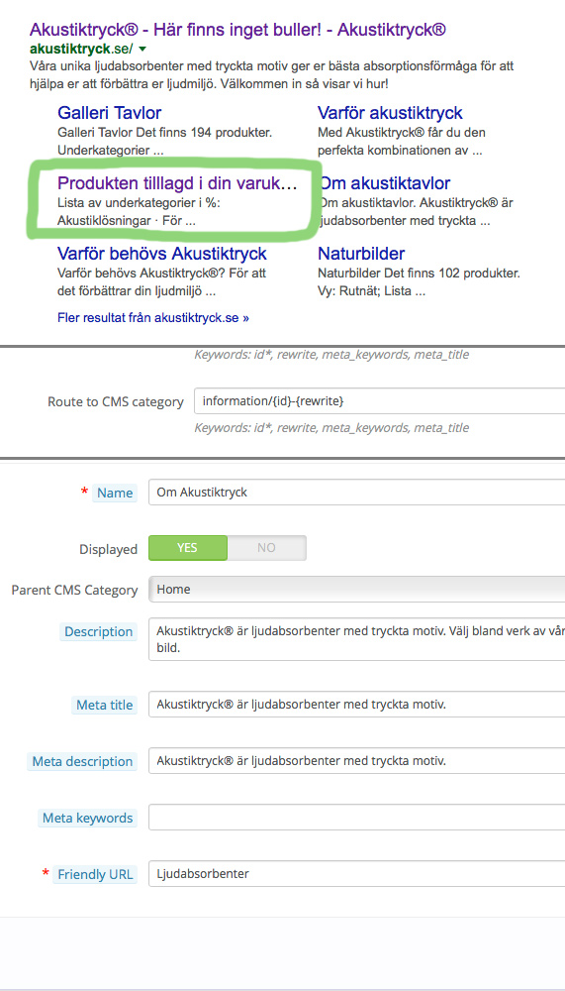Open the Parent CMS Category dropdown

[x=356, y=589]
